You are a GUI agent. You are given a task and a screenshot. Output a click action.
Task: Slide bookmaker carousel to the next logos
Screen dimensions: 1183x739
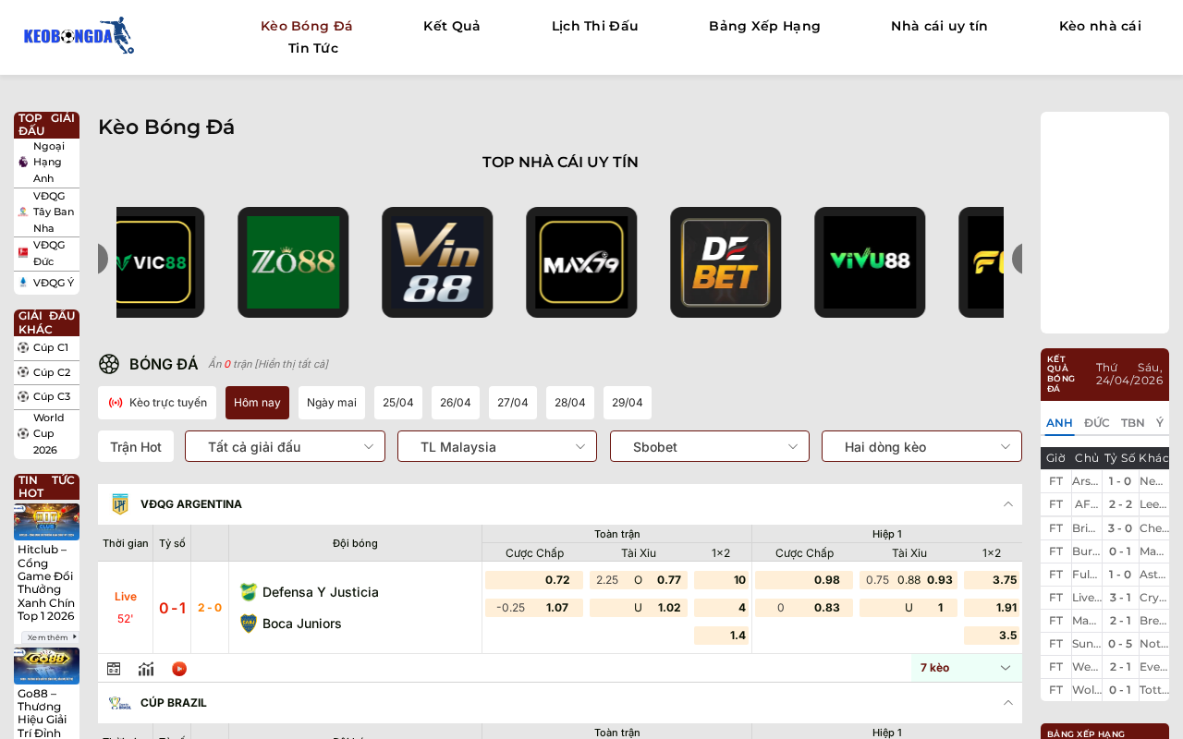pyautogui.click(x=1017, y=259)
